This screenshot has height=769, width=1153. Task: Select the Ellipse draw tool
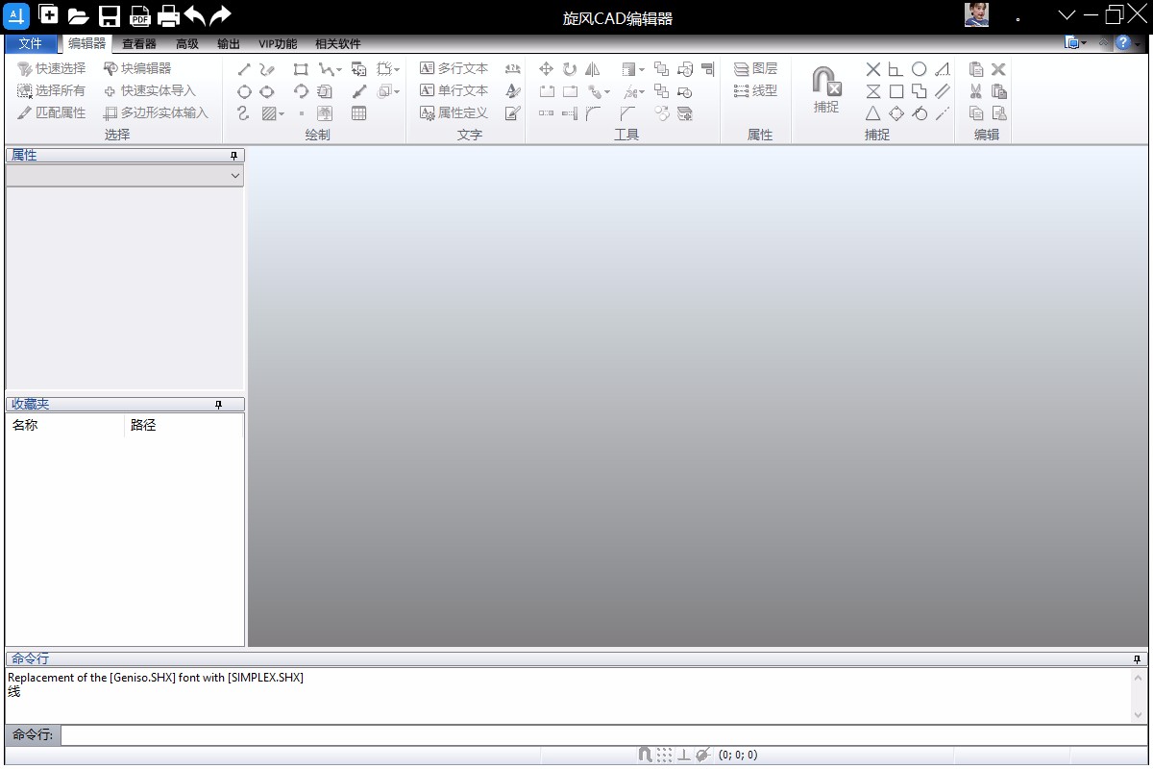267,91
